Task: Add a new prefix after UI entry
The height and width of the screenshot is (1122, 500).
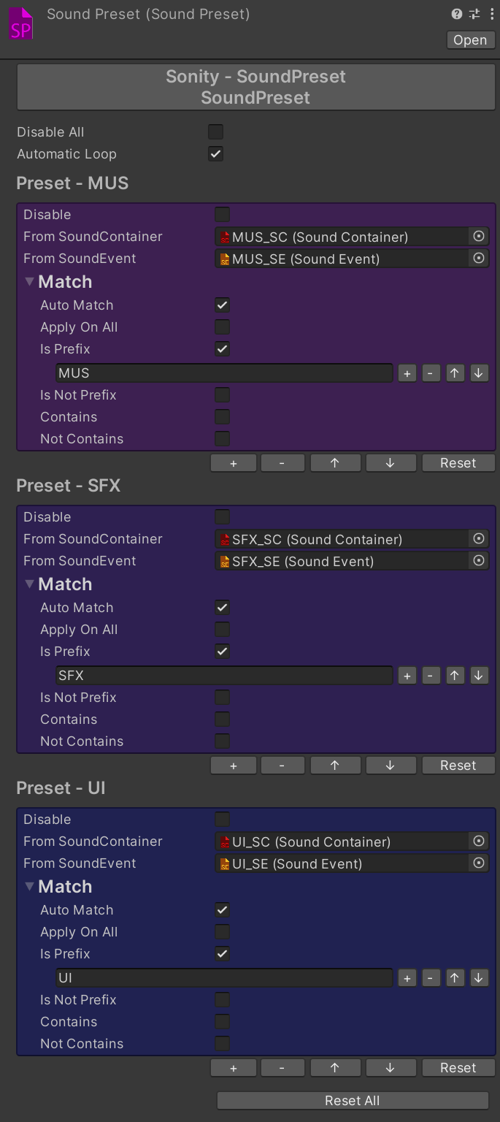Action: click(407, 978)
